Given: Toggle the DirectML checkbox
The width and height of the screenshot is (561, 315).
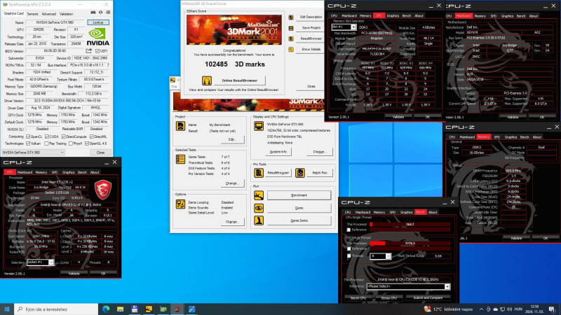Looking at the screenshot, I should pos(92,136).
